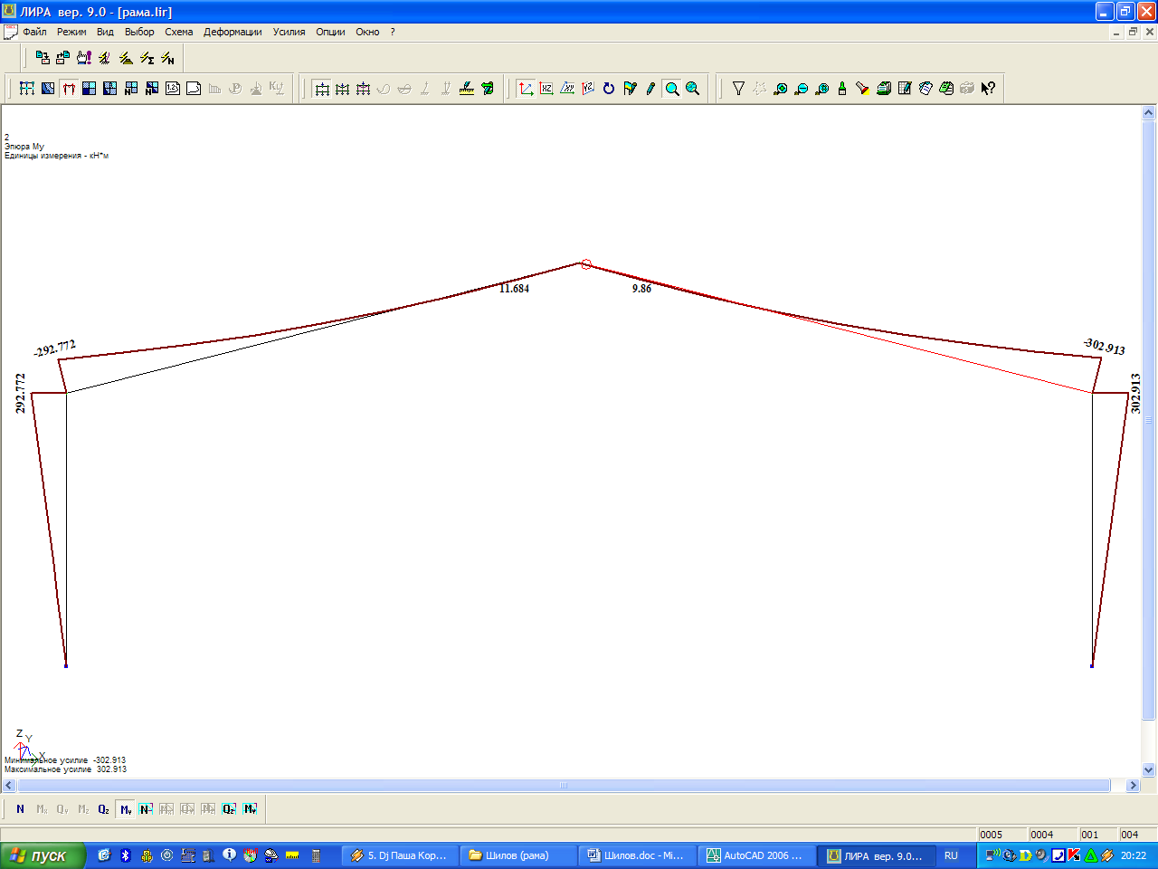Click the red node at frame apex
Viewport: 1158px width, 869px height.
[x=586, y=264]
